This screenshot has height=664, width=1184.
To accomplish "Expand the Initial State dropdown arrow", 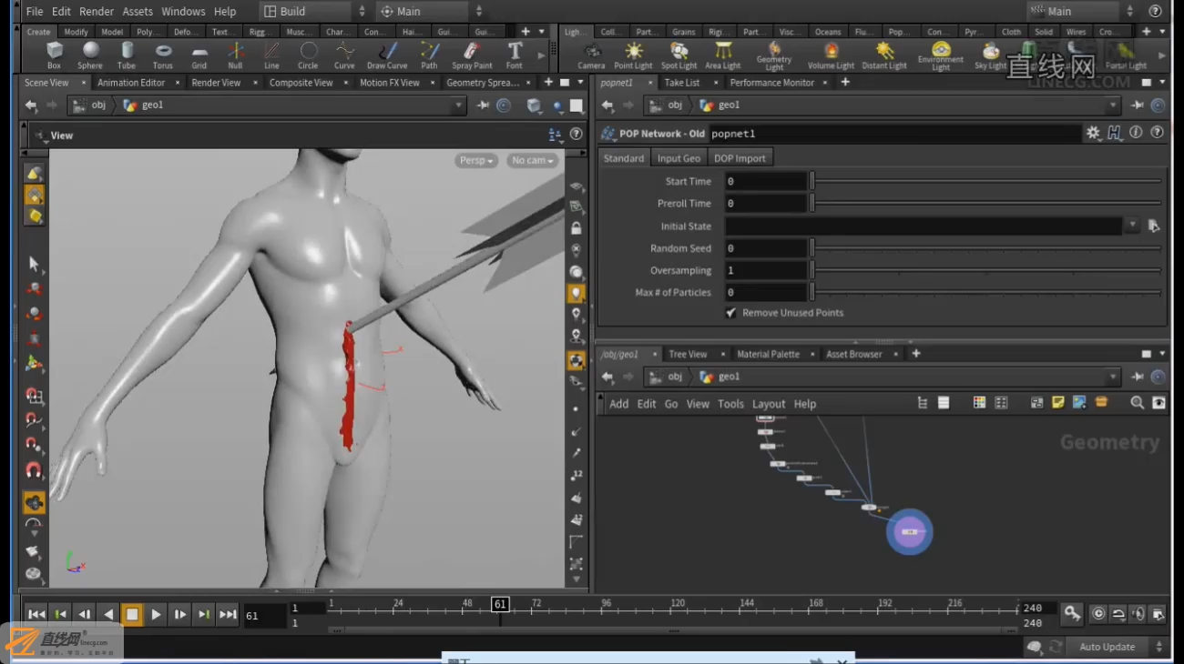I will coord(1132,226).
